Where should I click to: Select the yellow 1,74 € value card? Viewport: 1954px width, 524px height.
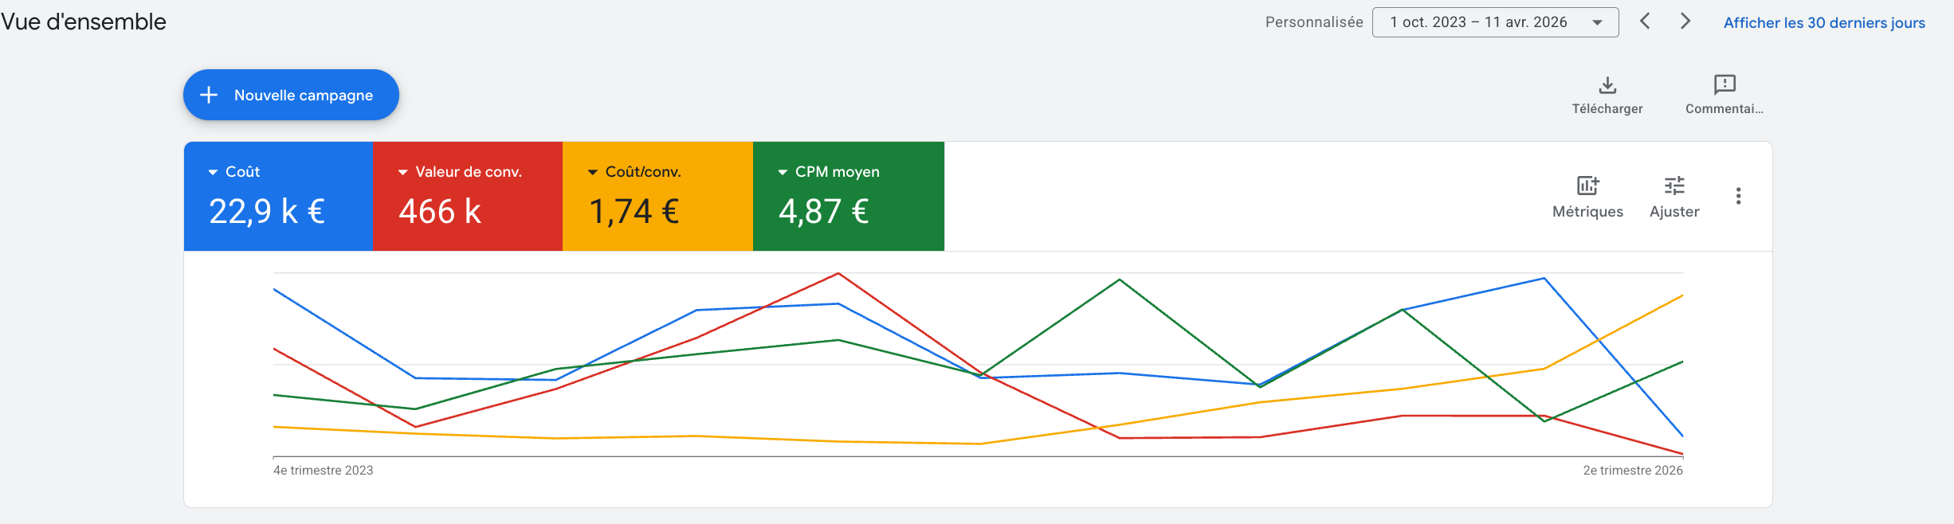657,210
